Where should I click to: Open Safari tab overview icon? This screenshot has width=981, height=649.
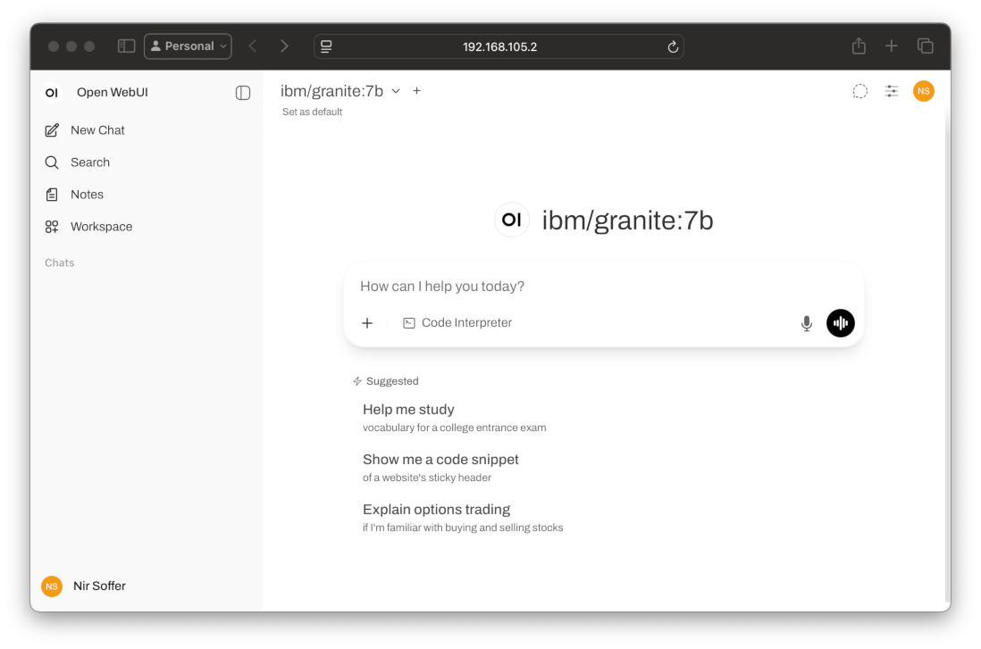(x=925, y=46)
